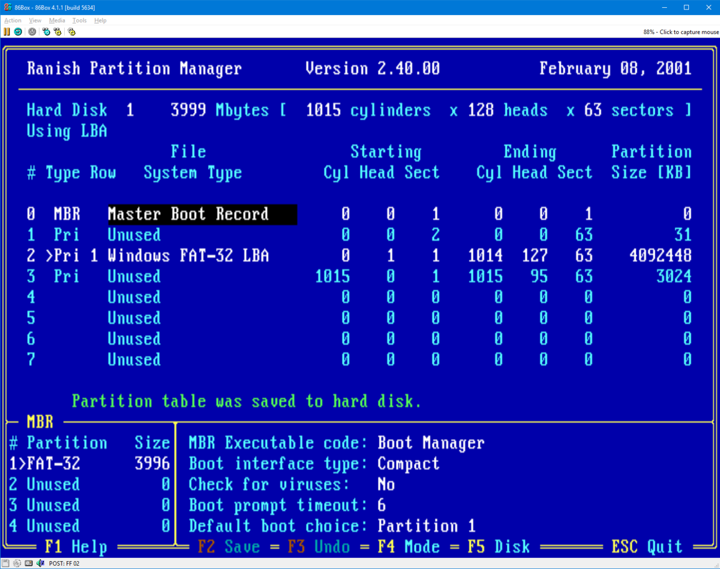Click ending cylinder value 1014
720x569 pixels.
click(485, 255)
